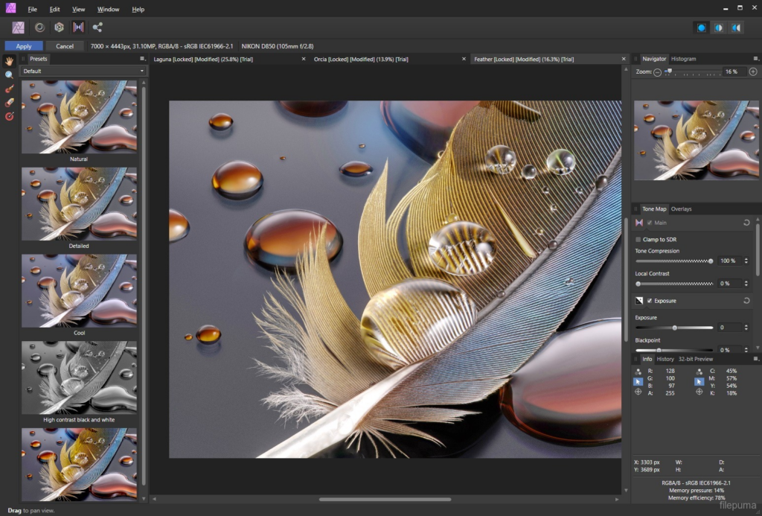This screenshot has width=762, height=516.
Task: Reset the Exposure section settings
Action: pyautogui.click(x=746, y=301)
